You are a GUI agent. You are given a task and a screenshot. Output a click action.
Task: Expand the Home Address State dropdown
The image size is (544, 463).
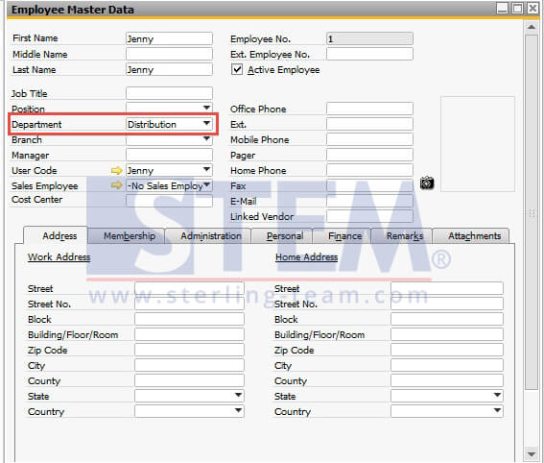pyautogui.click(x=497, y=395)
